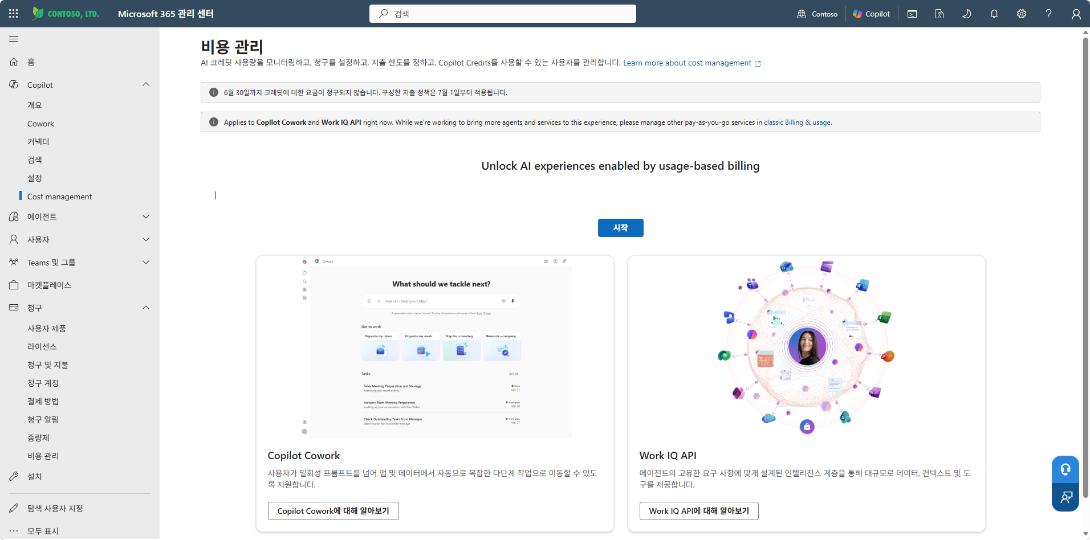Click info icon on 6월 30일 notice
Viewport: 1090px width, 540px height.
pyautogui.click(x=214, y=92)
